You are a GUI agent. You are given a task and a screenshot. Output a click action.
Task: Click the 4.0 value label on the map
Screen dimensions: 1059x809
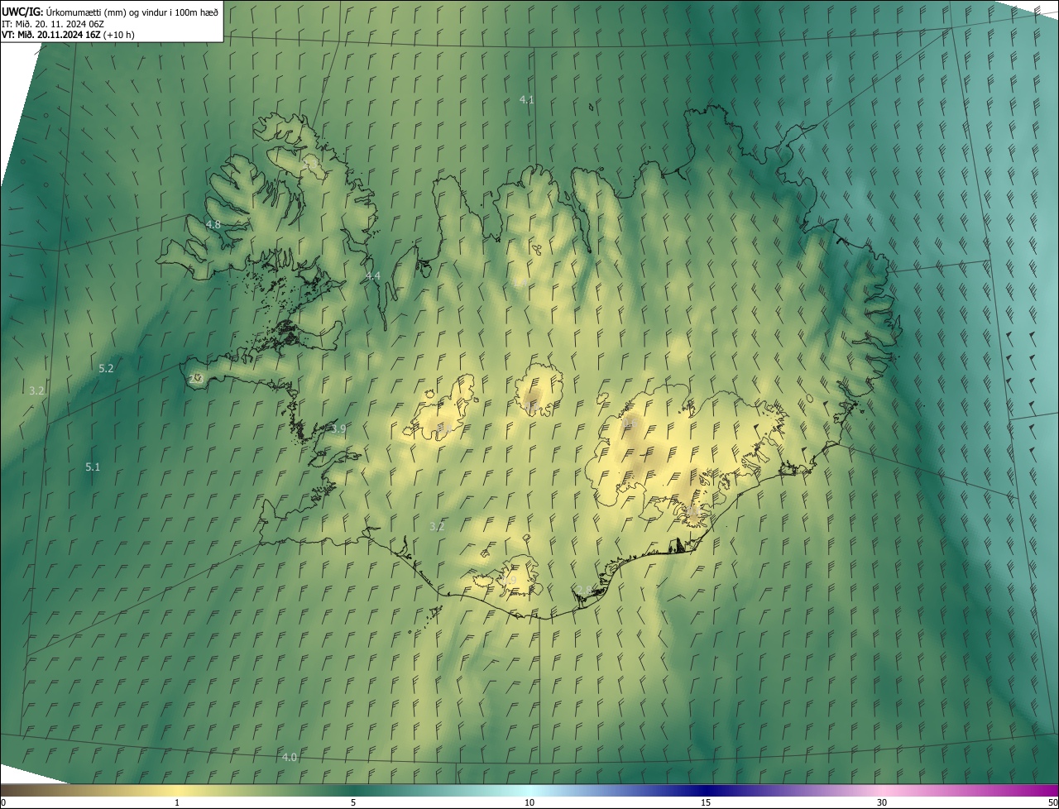[290, 757]
